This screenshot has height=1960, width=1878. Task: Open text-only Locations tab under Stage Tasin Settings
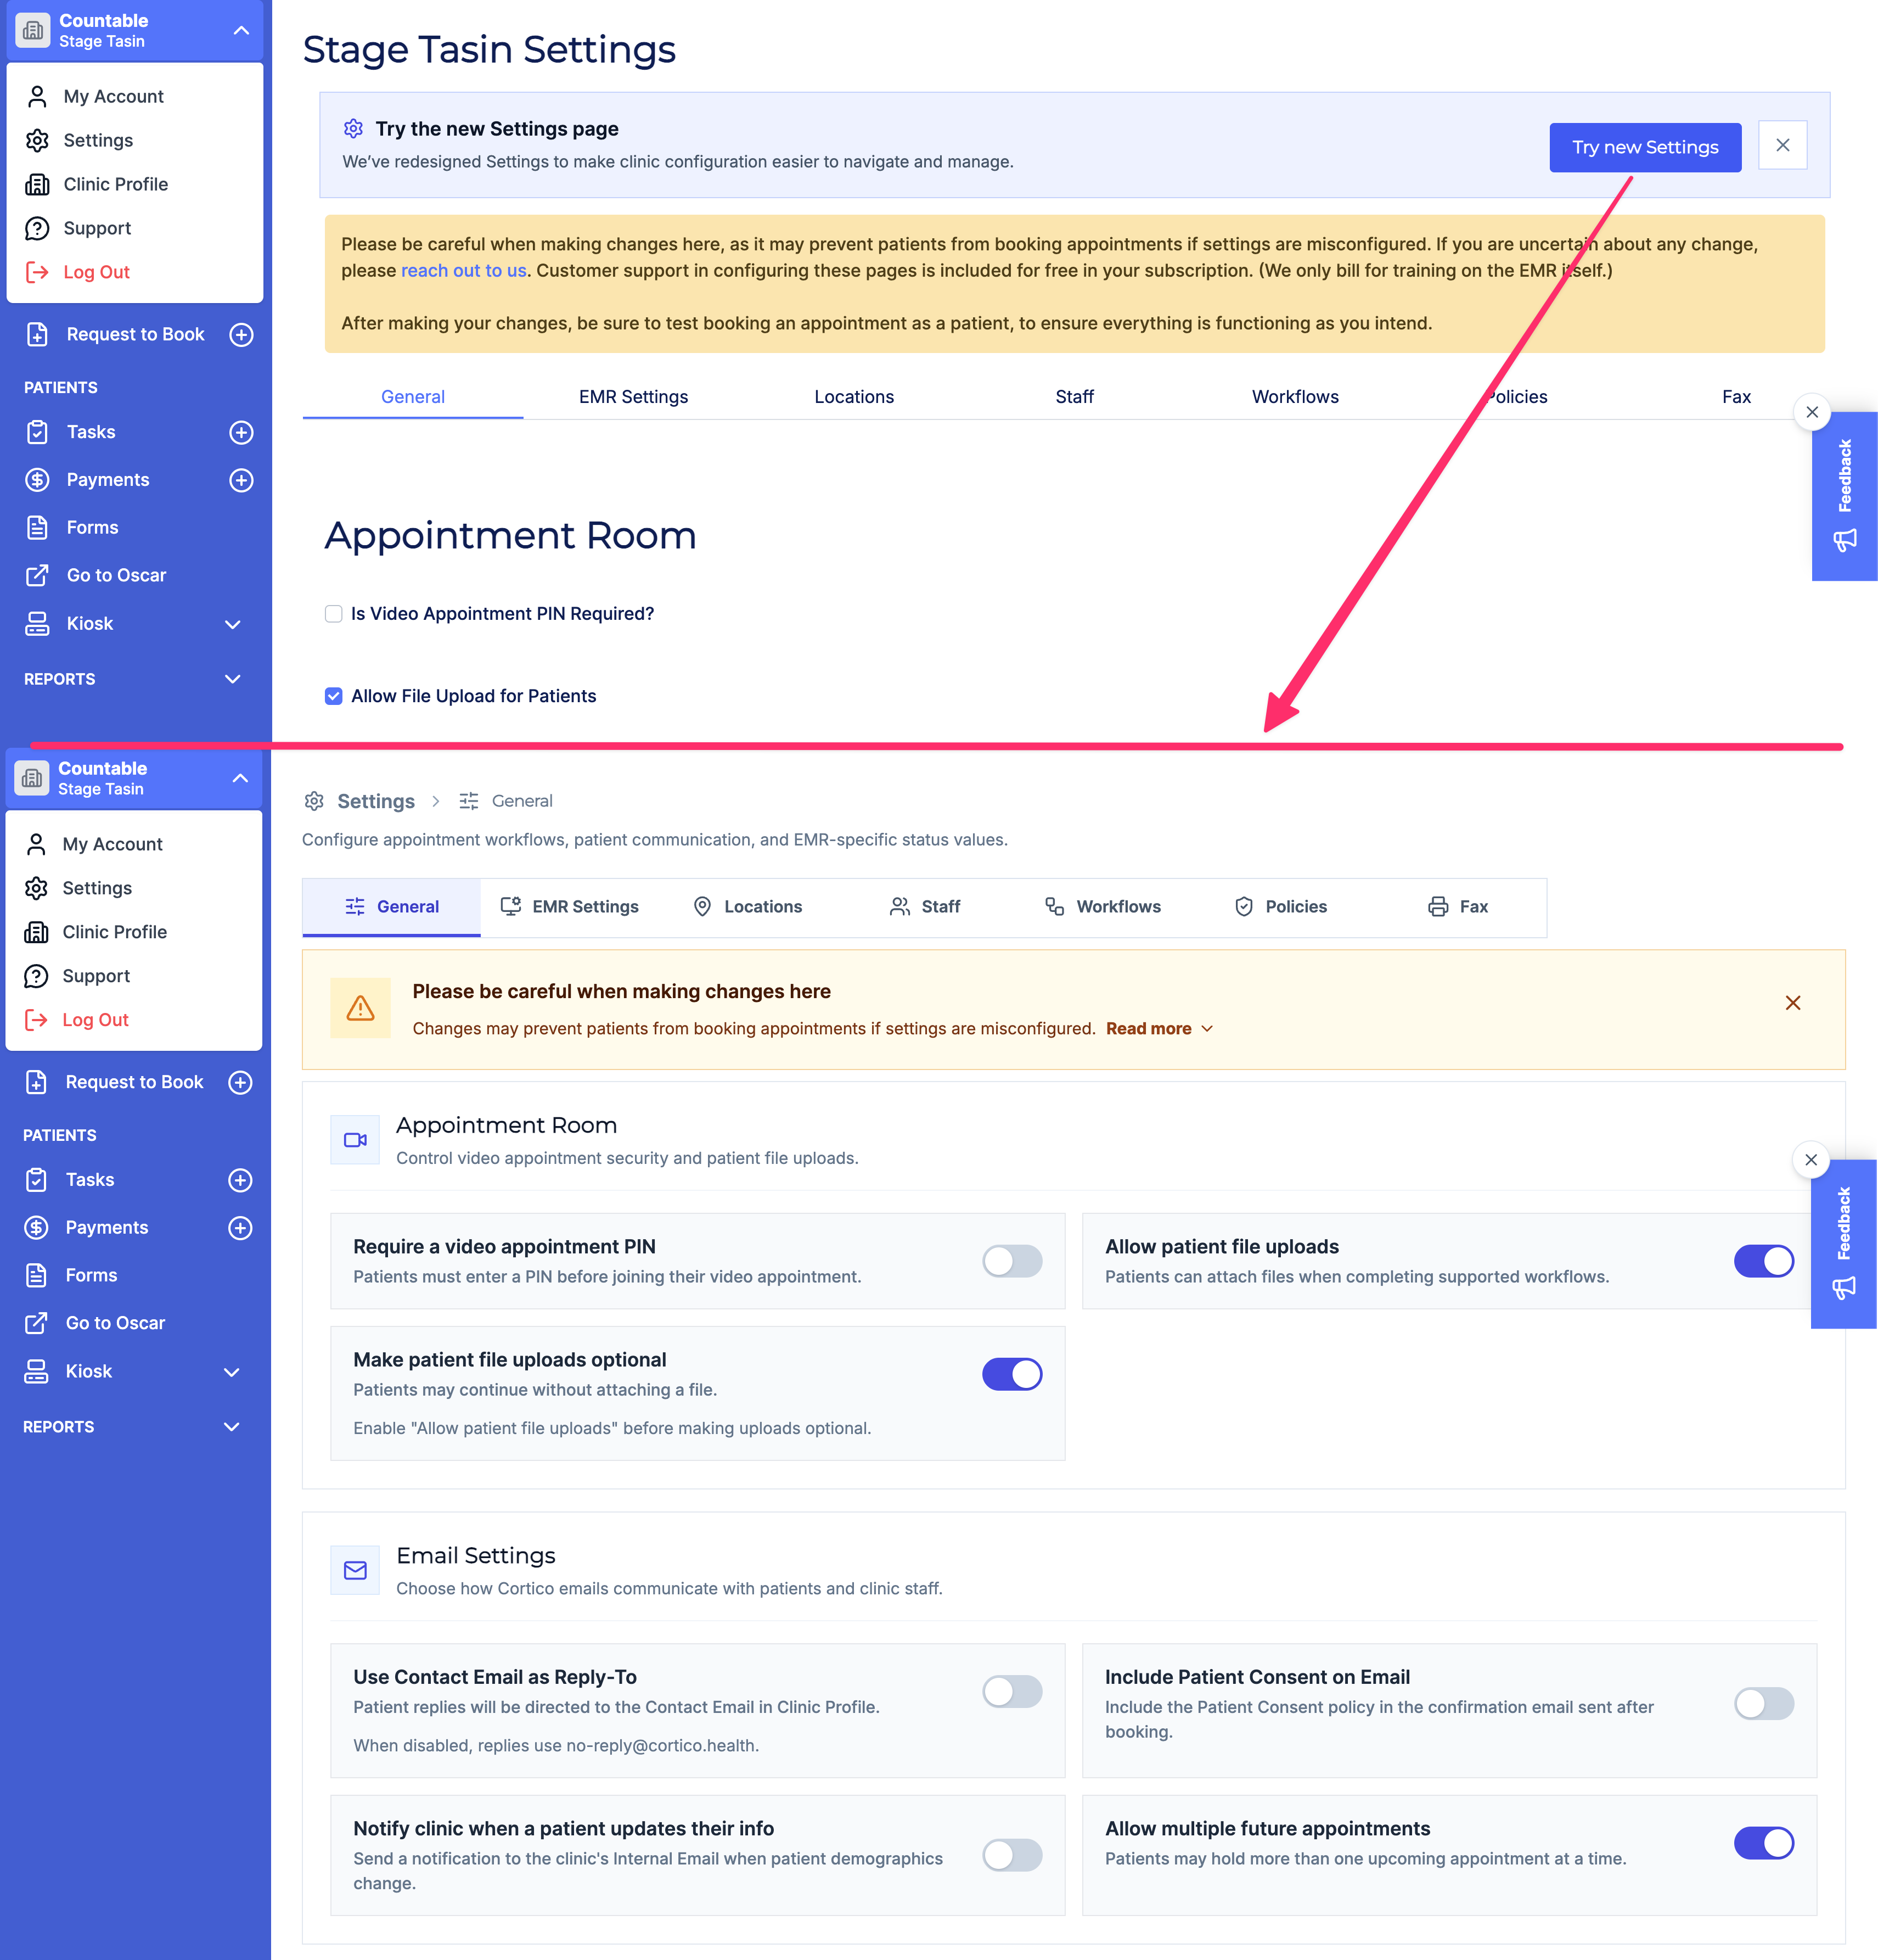(853, 396)
